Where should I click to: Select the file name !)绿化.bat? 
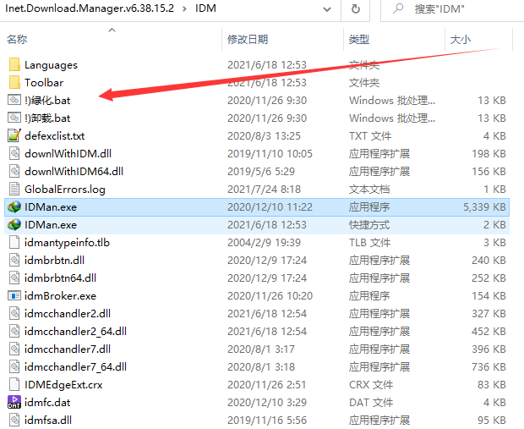pos(47,100)
